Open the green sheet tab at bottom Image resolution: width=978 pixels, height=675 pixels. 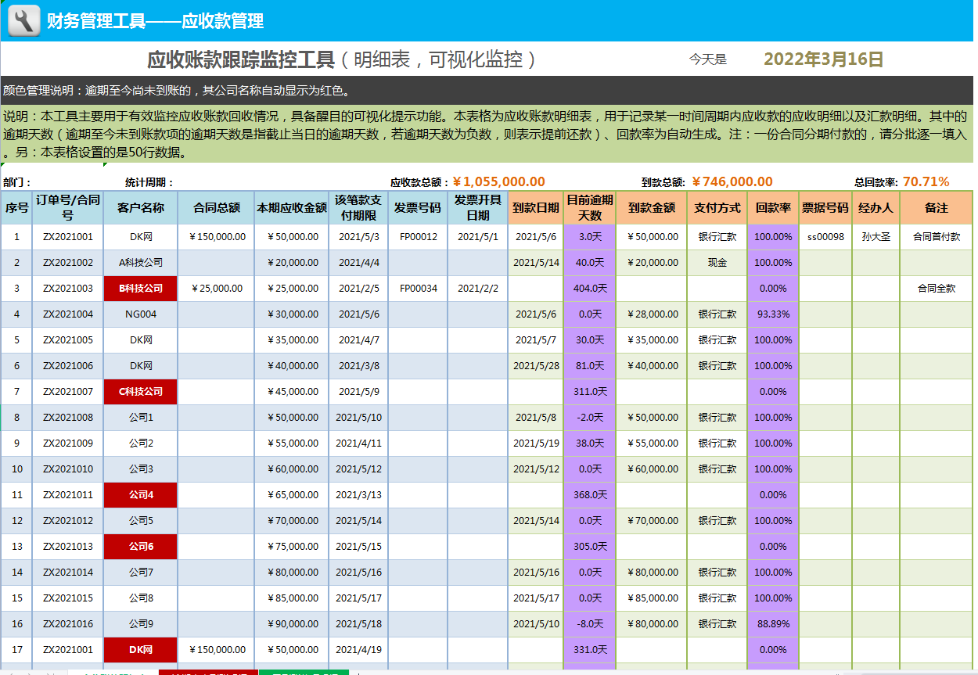pyautogui.click(x=304, y=672)
